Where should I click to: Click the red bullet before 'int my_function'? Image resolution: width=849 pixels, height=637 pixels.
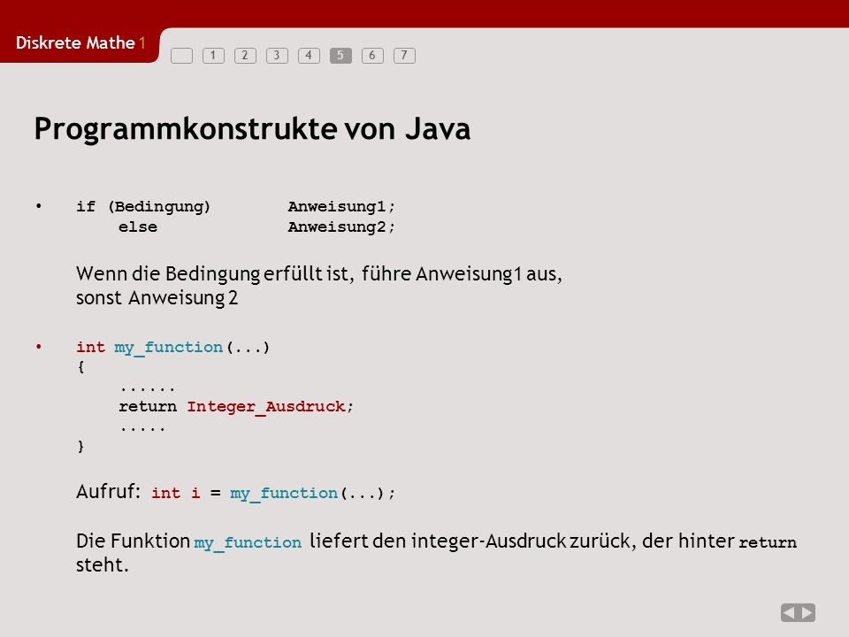click(38, 346)
